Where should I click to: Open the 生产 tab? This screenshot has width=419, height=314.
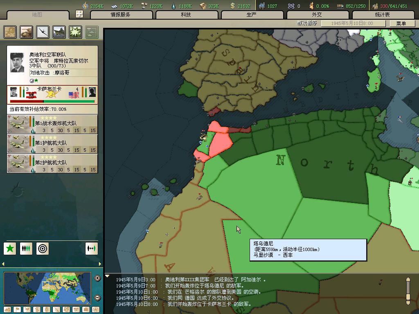252,15
